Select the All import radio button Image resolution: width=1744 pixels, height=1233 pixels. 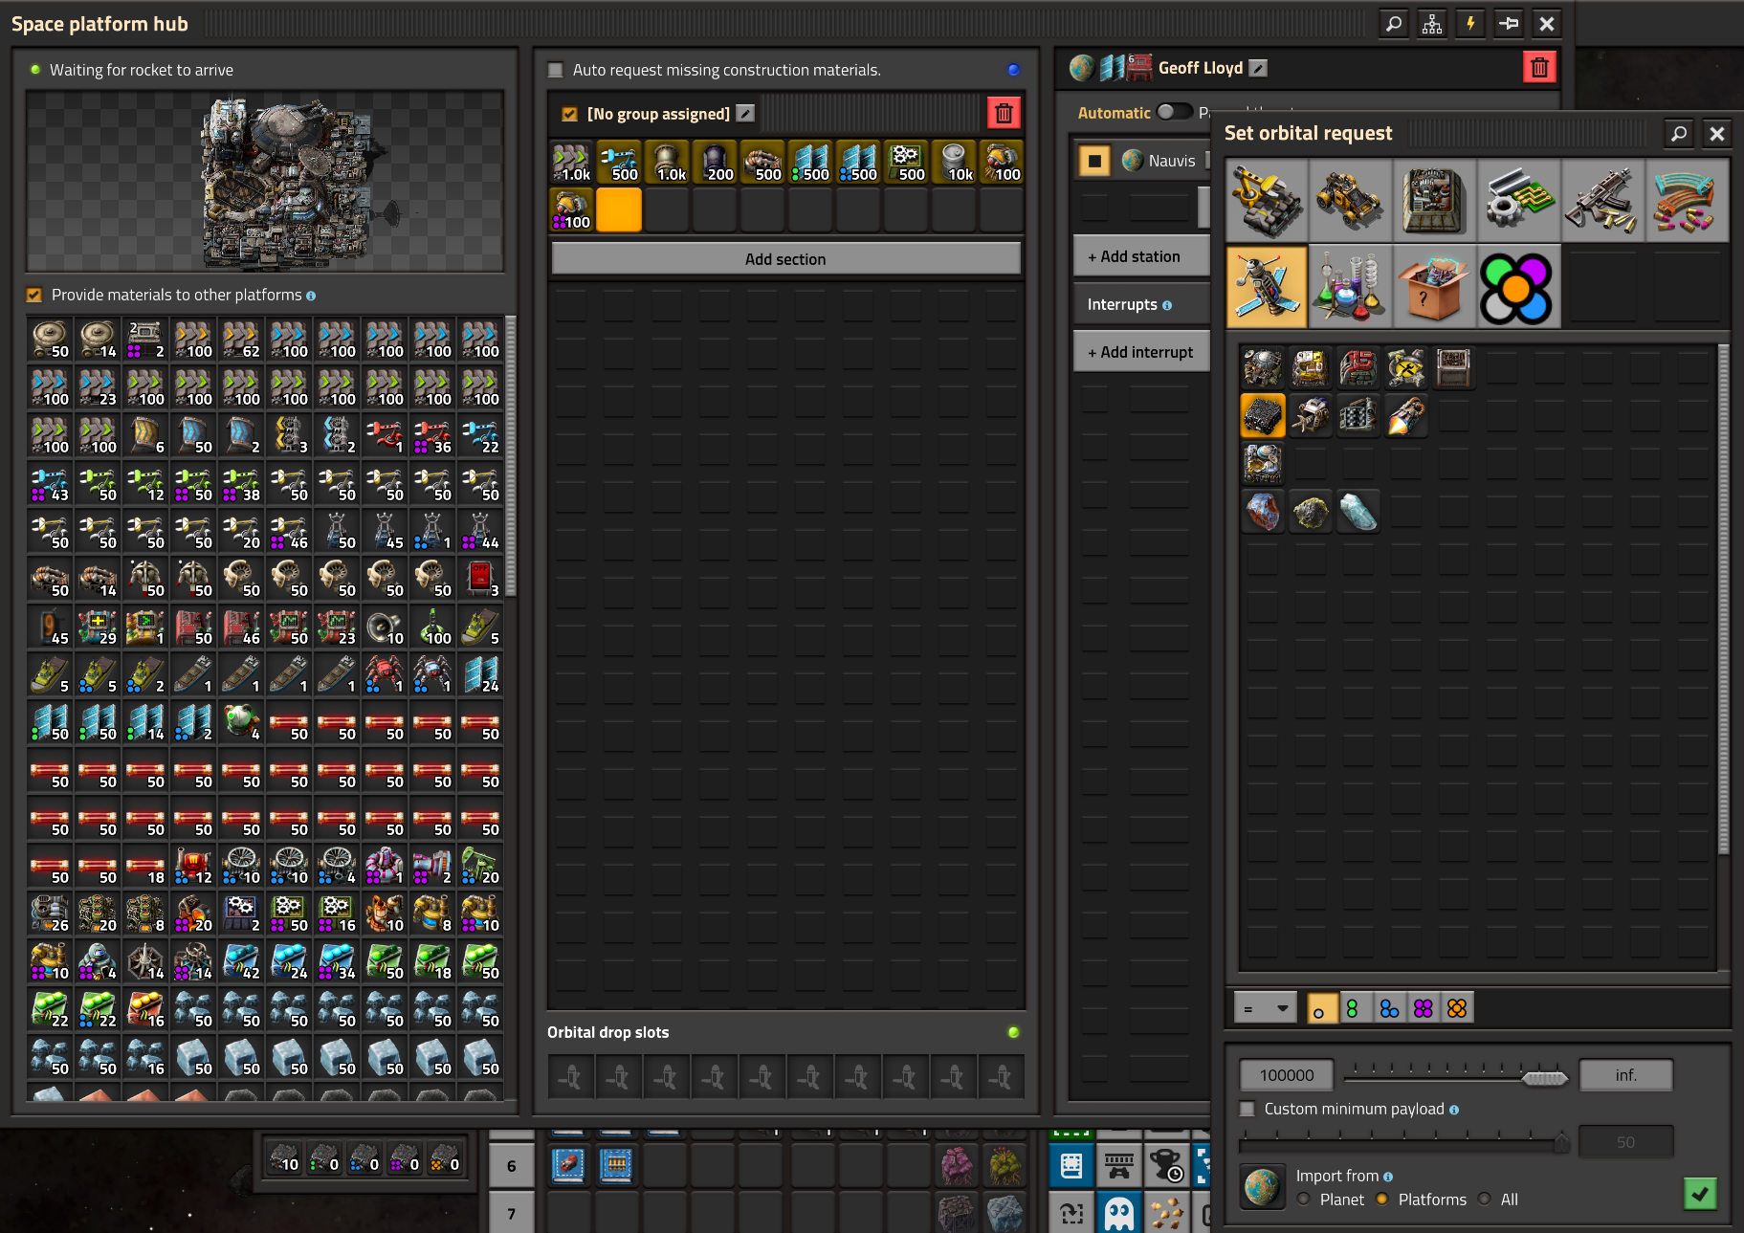coord(1484,1199)
